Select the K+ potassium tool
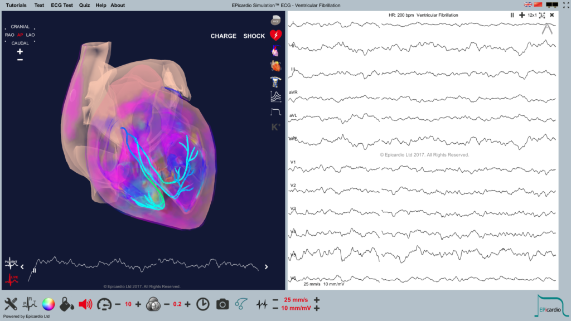This screenshot has height=321, width=571. 274,127
